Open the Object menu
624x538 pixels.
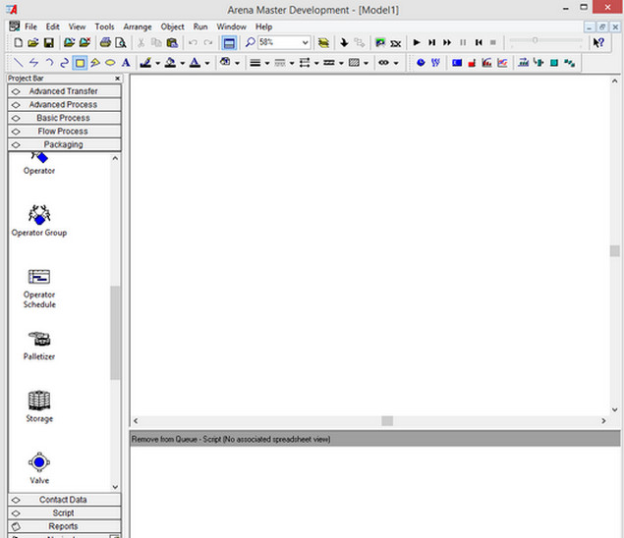click(x=172, y=27)
